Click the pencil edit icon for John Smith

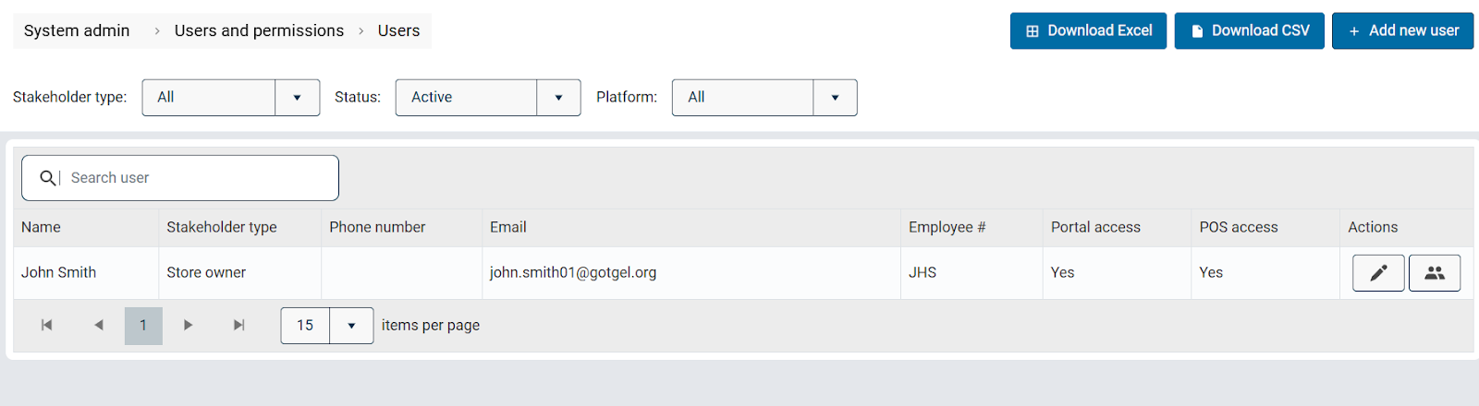pyautogui.click(x=1378, y=273)
